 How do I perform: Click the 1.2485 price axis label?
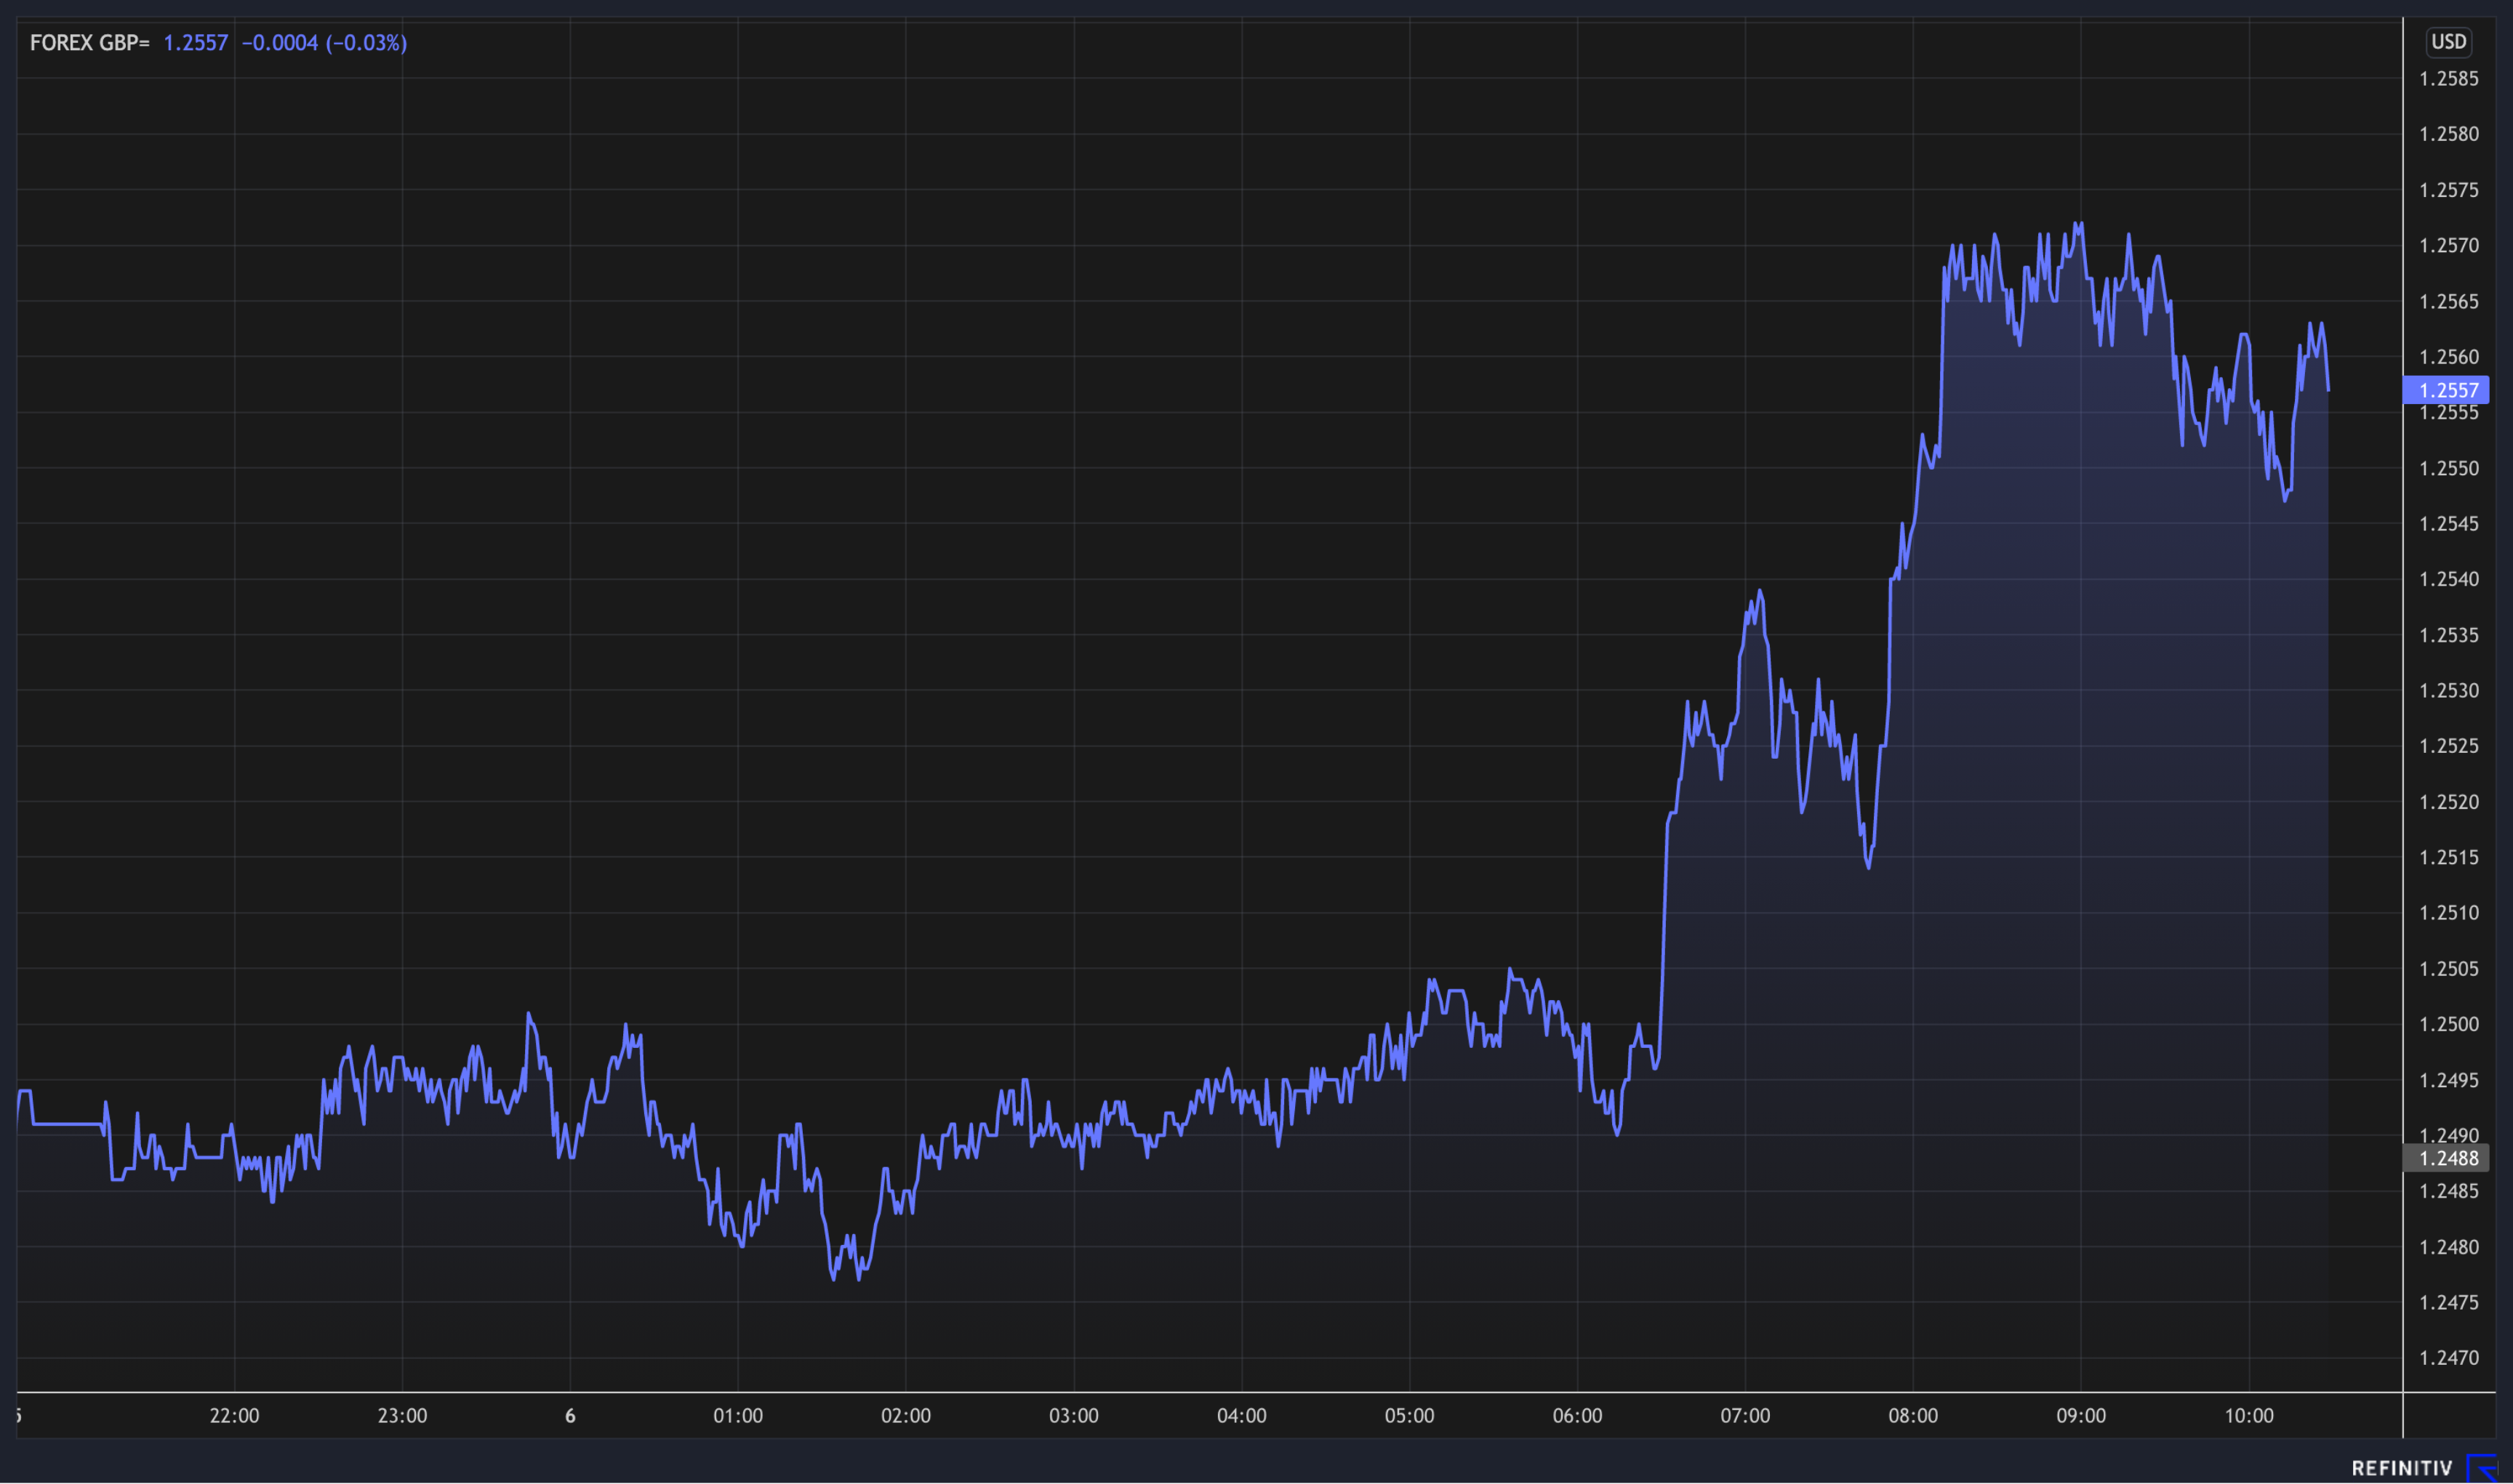click(x=2449, y=1191)
